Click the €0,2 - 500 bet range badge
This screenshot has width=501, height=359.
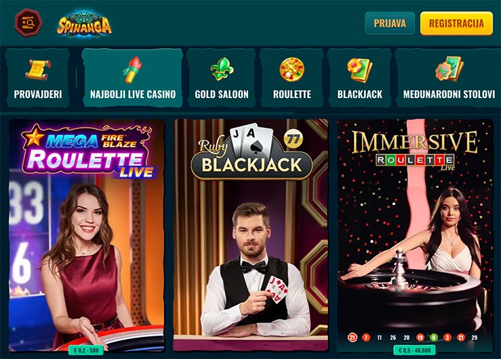point(86,350)
